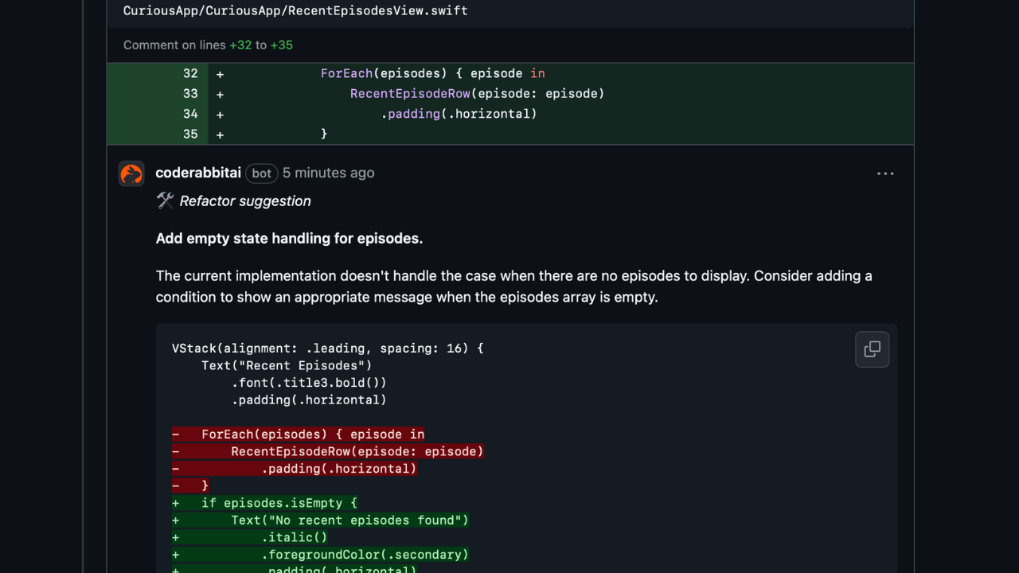Select diff line number 35

[x=190, y=134]
